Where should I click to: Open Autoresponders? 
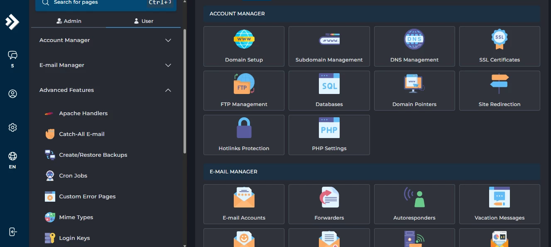[x=414, y=204]
